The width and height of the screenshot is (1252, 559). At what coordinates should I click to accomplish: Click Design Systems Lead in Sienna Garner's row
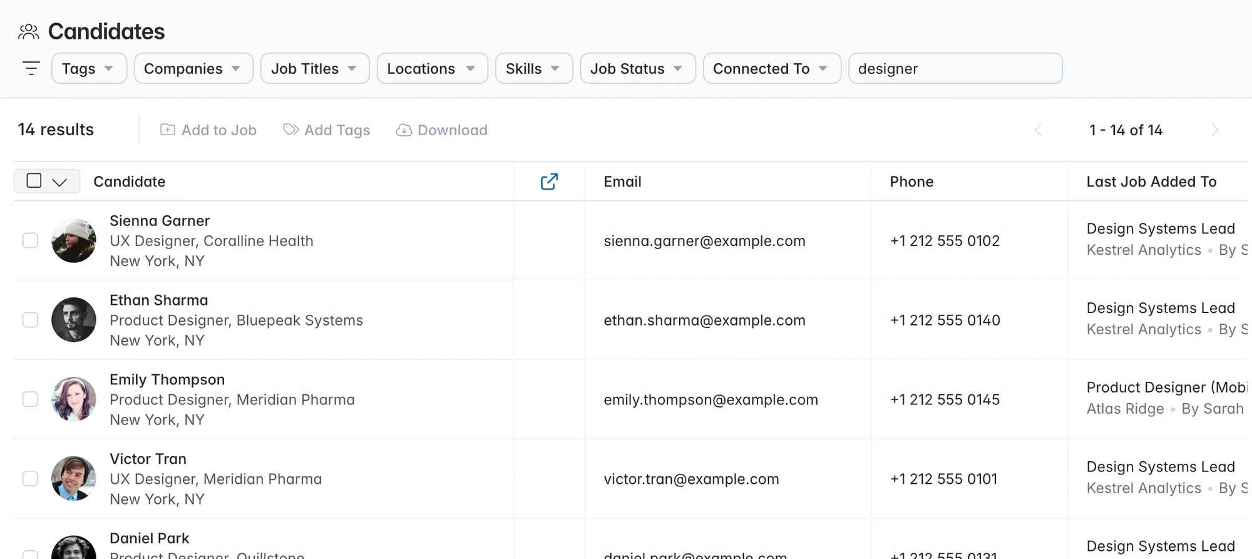(1161, 228)
